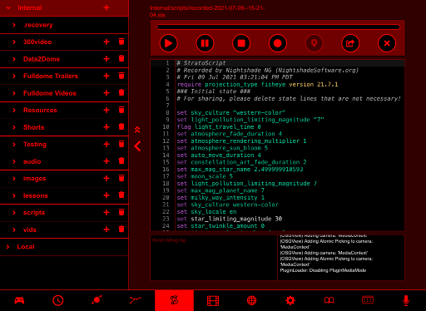Screen dimensions: 426x311
Task: Add item to Shorts folder
Action: pos(106,127)
